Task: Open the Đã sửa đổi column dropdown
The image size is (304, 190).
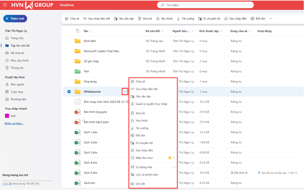Action: click(x=154, y=31)
